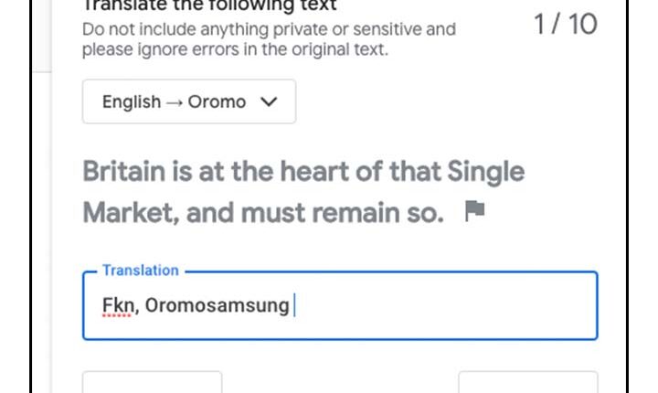Viewport: 658px width, 393px height.
Task: Click the Translate the following text heading
Action: [x=209, y=5]
